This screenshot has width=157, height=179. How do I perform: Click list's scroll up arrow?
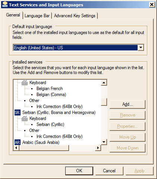click(104, 83)
